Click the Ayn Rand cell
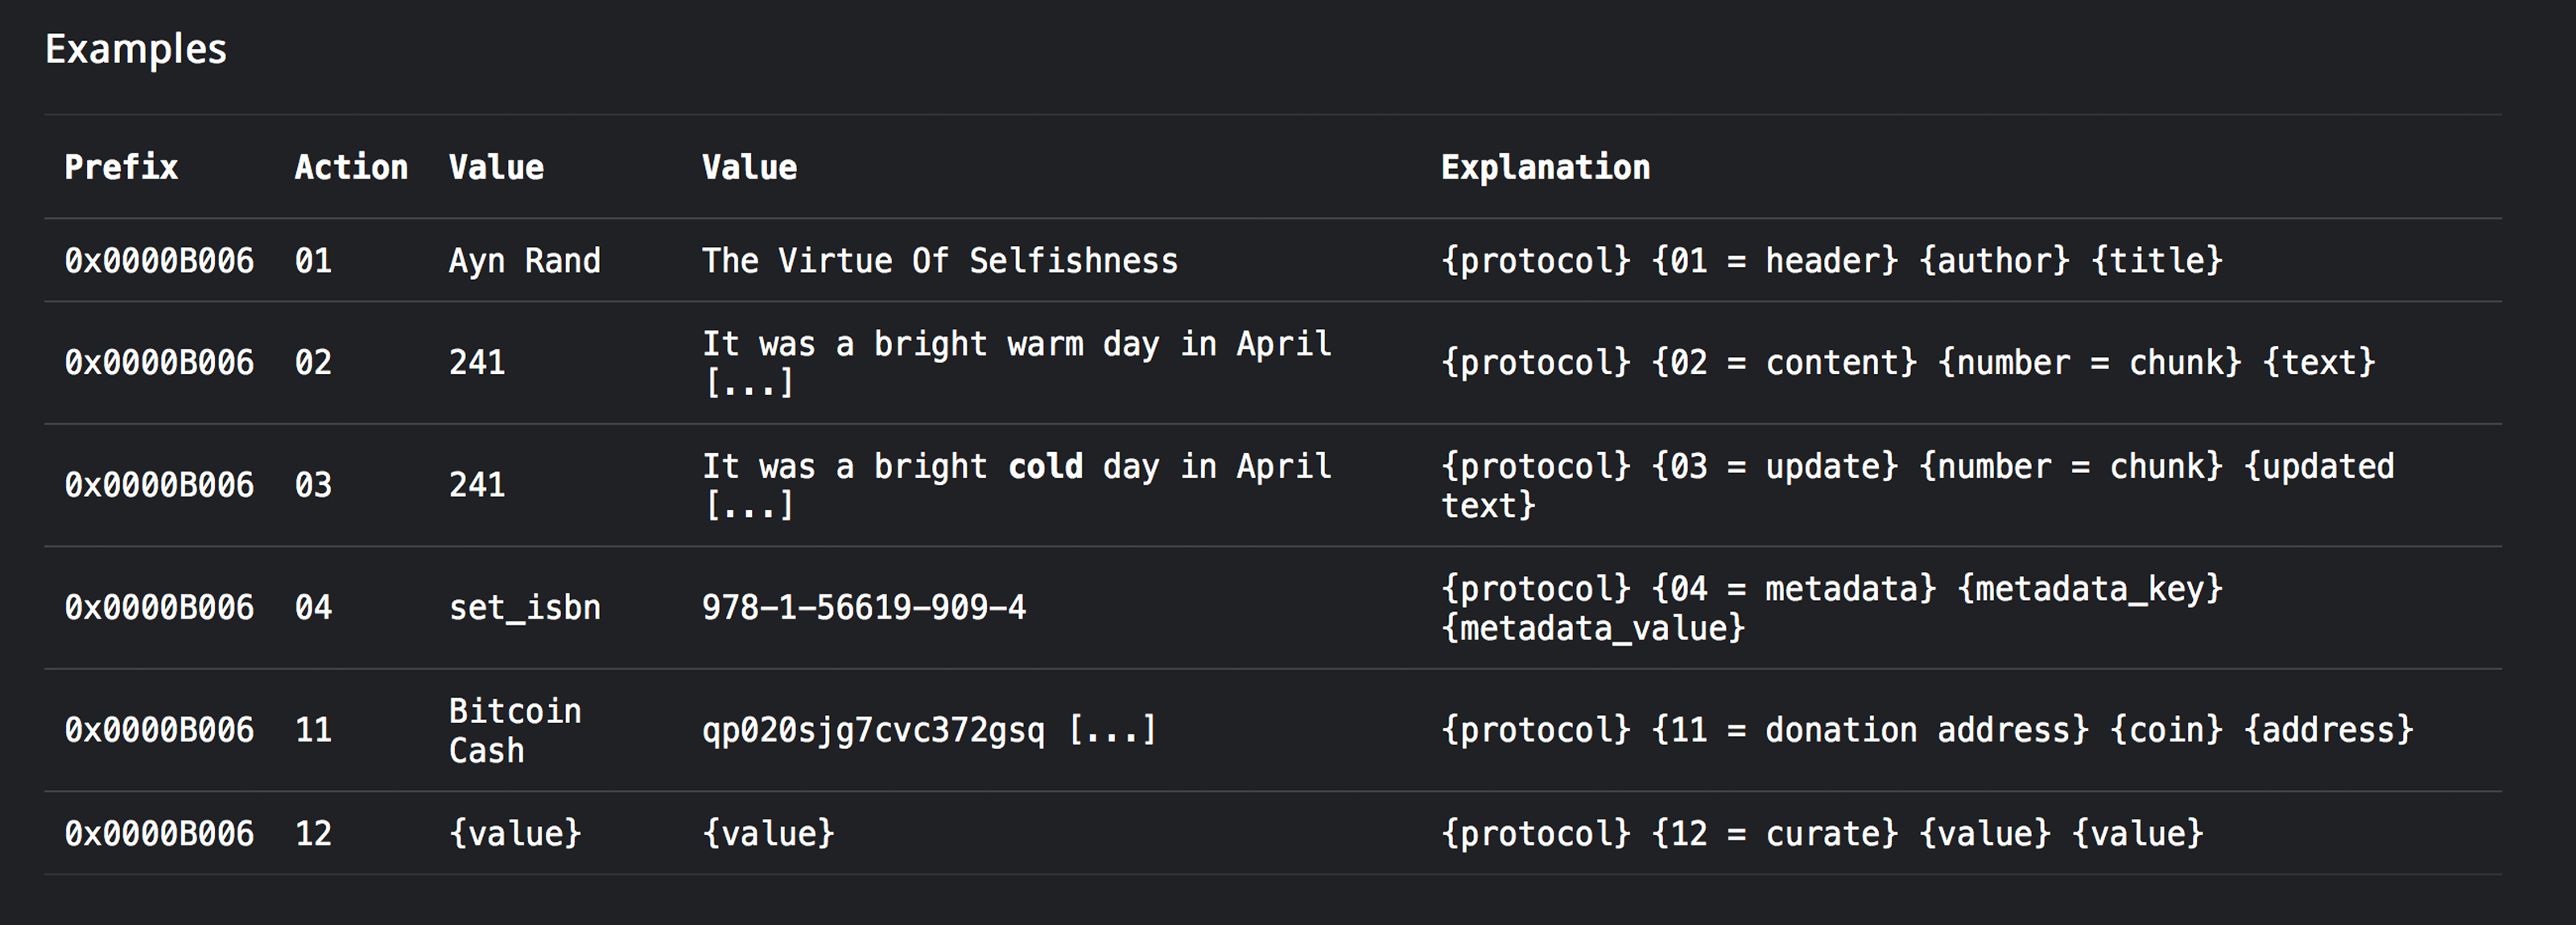Screen dimensions: 2576x925 click(x=524, y=261)
